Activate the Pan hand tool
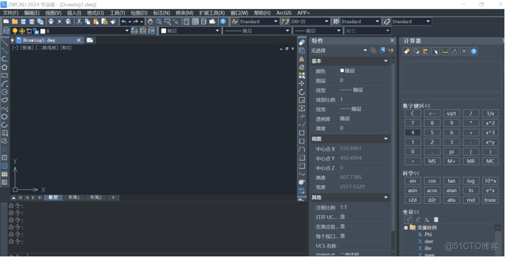The image size is (505, 257). pyautogui.click(x=150, y=21)
